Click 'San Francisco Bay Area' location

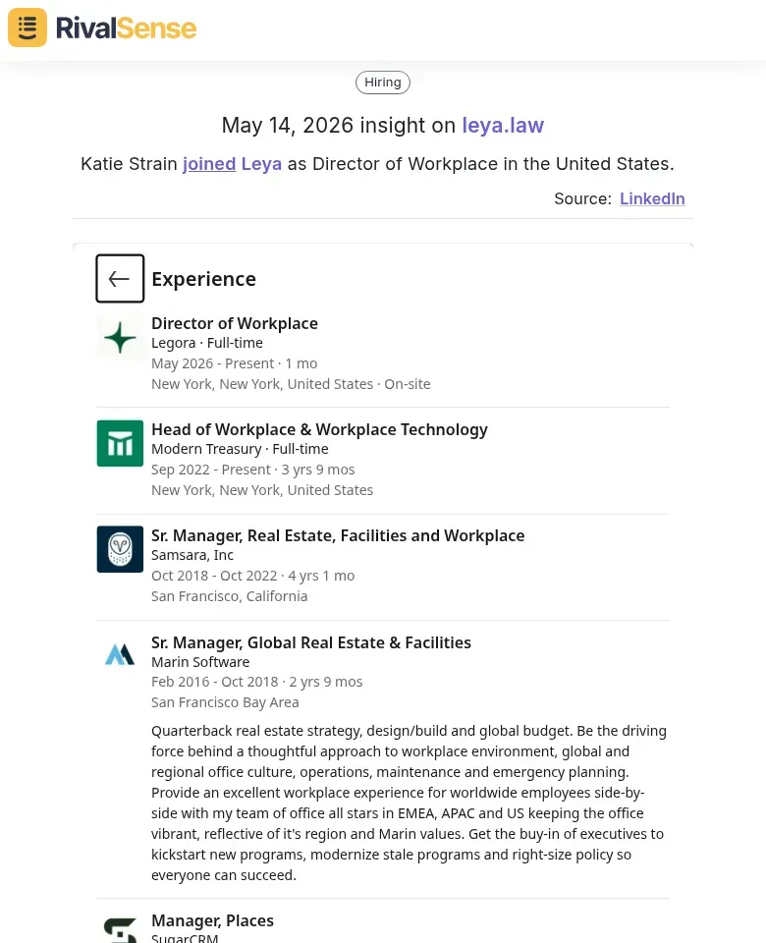(x=226, y=701)
